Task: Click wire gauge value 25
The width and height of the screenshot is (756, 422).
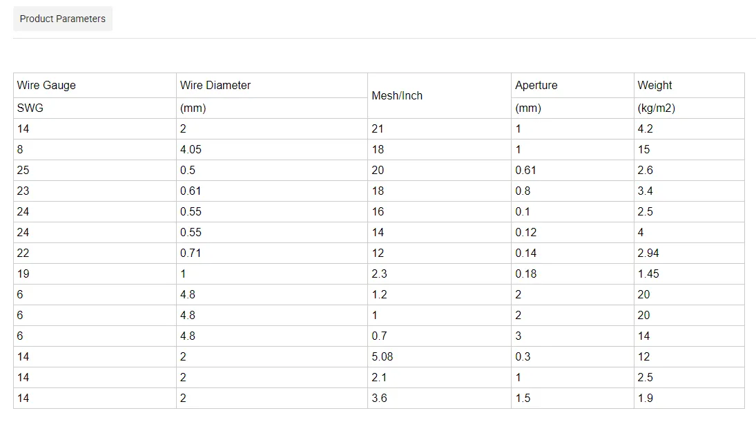Action: [23, 170]
